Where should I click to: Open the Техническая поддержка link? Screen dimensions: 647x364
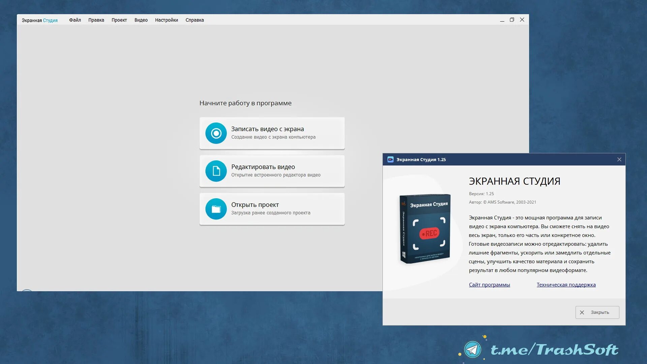pos(566,285)
